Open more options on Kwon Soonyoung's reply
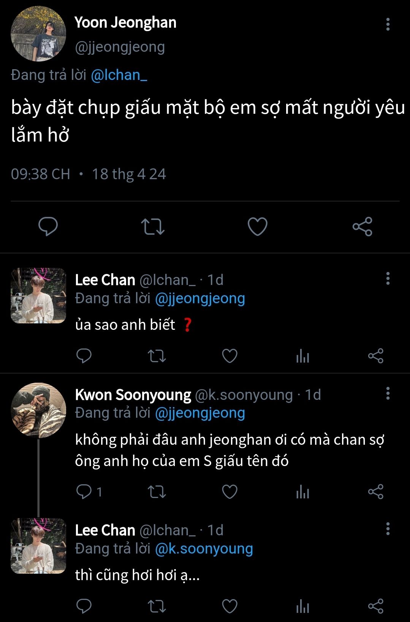 click(388, 393)
